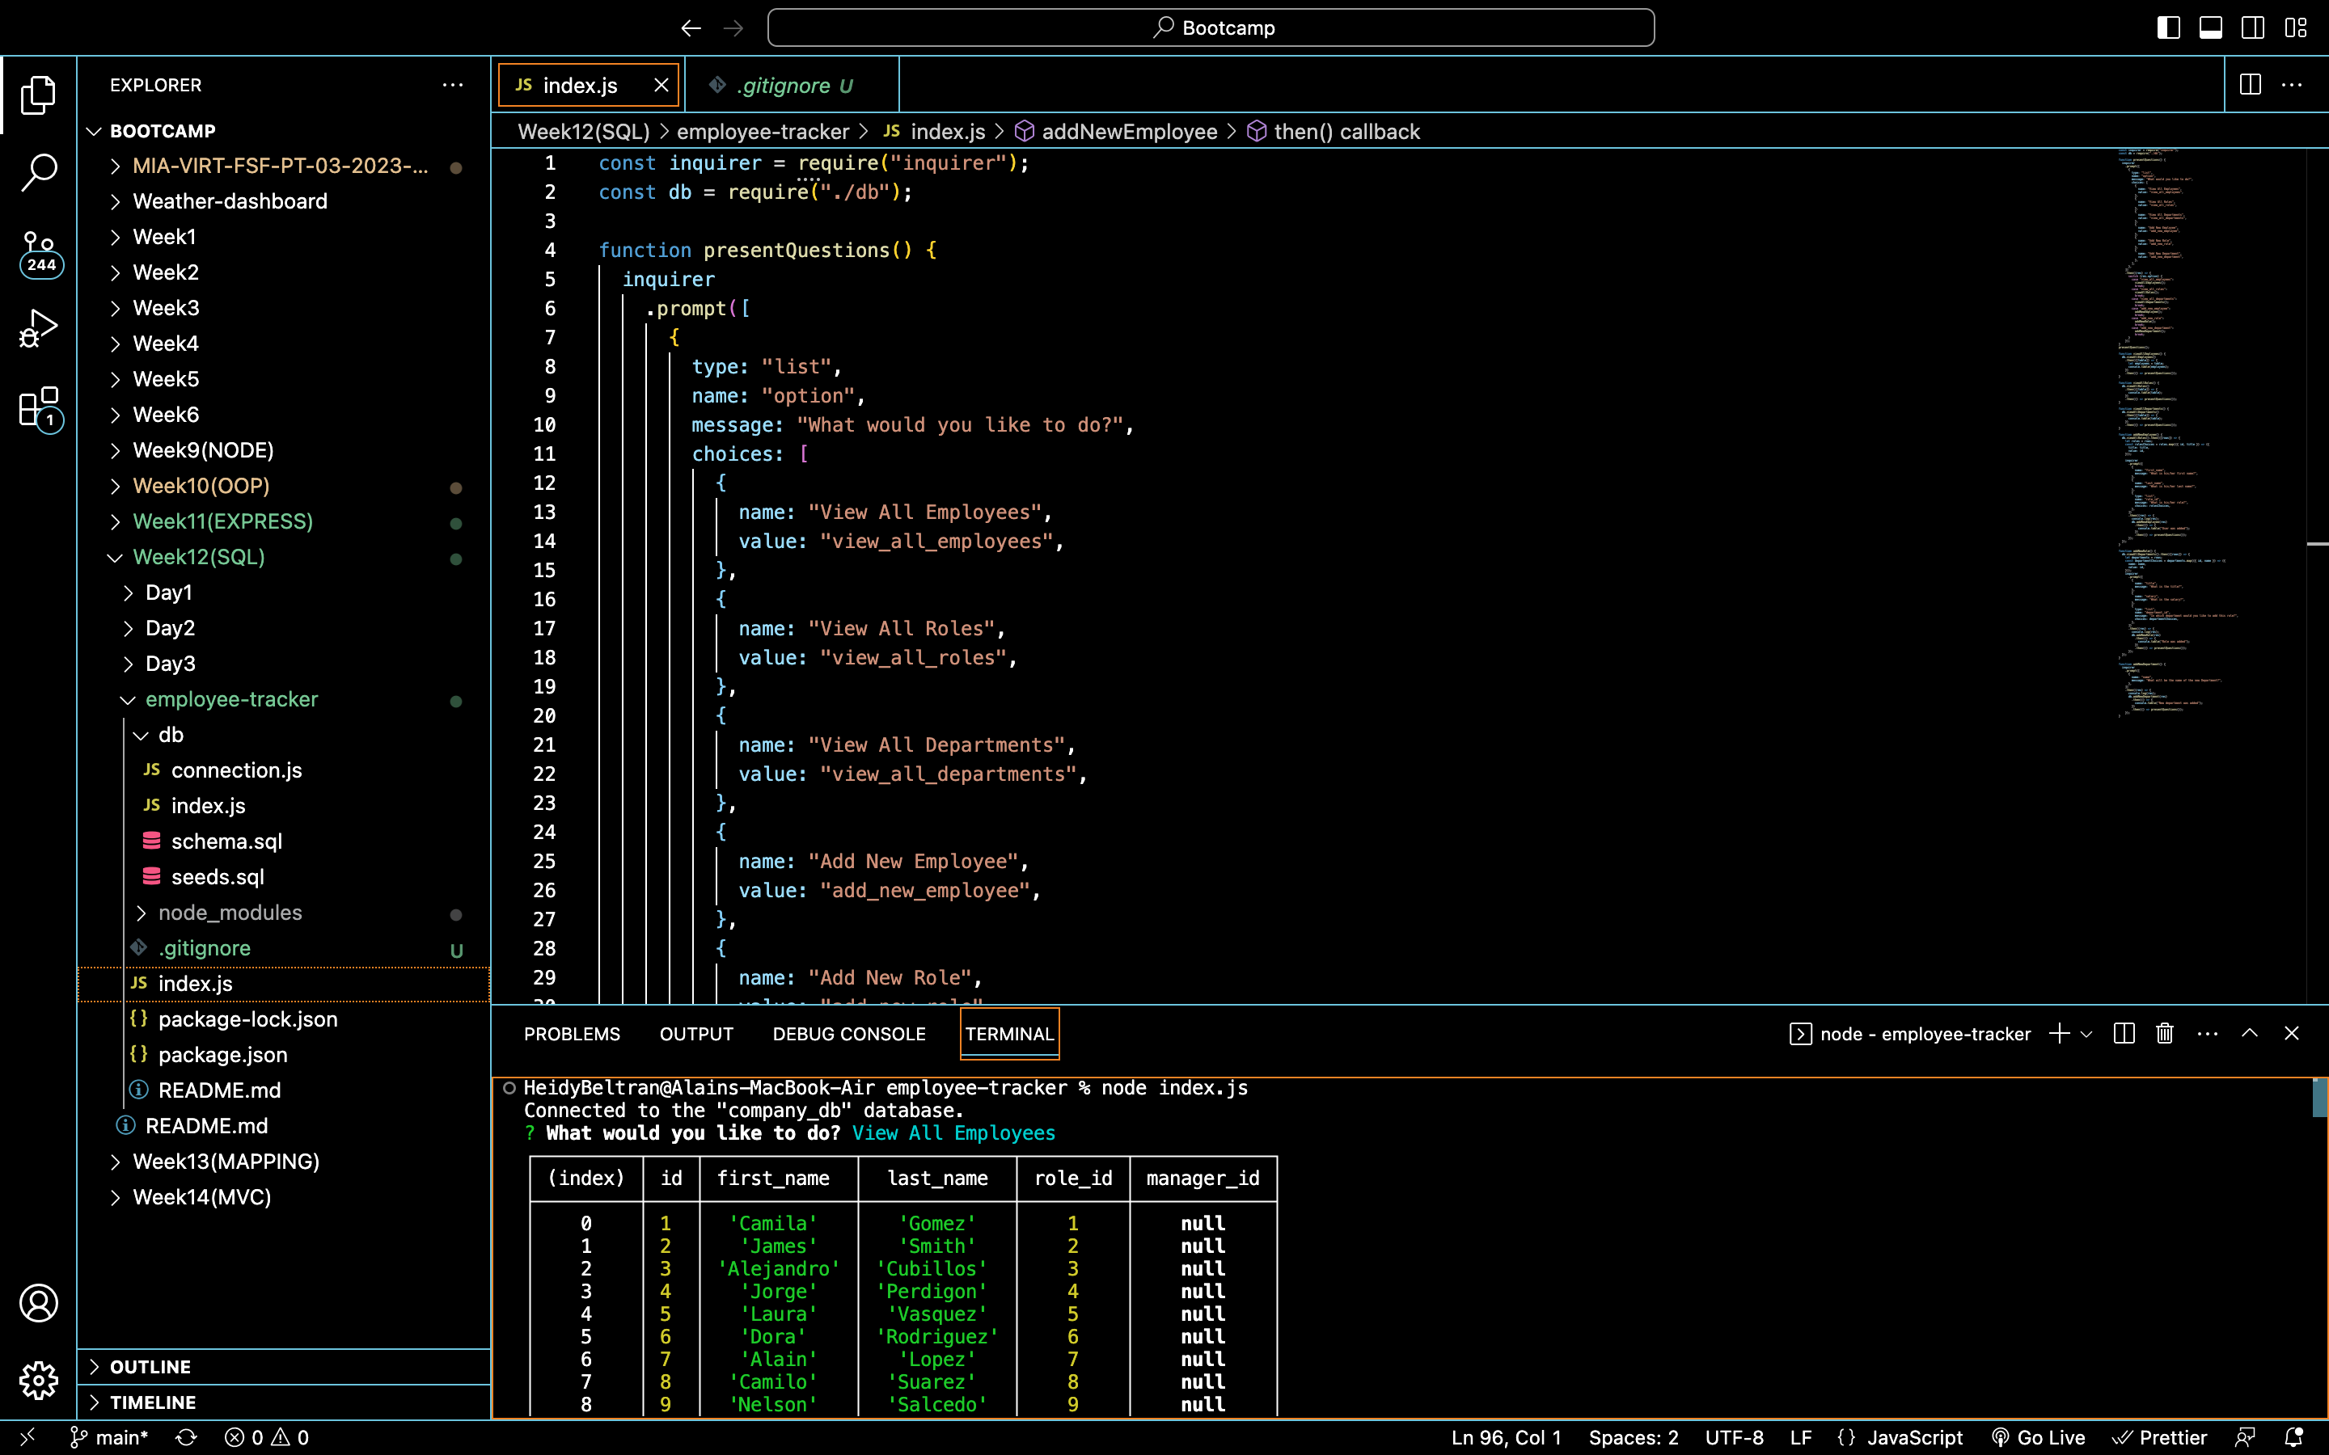The width and height of the screenshot is (2329, 1455).
Task: Click the Bootcamp command center search box
Action: click(1211, 28)
